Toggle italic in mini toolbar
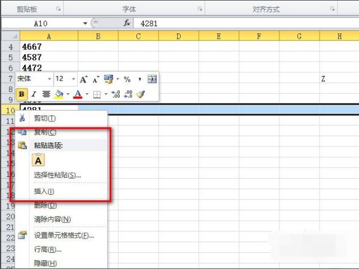Screen dimensions: 359x269 [34, 94]
